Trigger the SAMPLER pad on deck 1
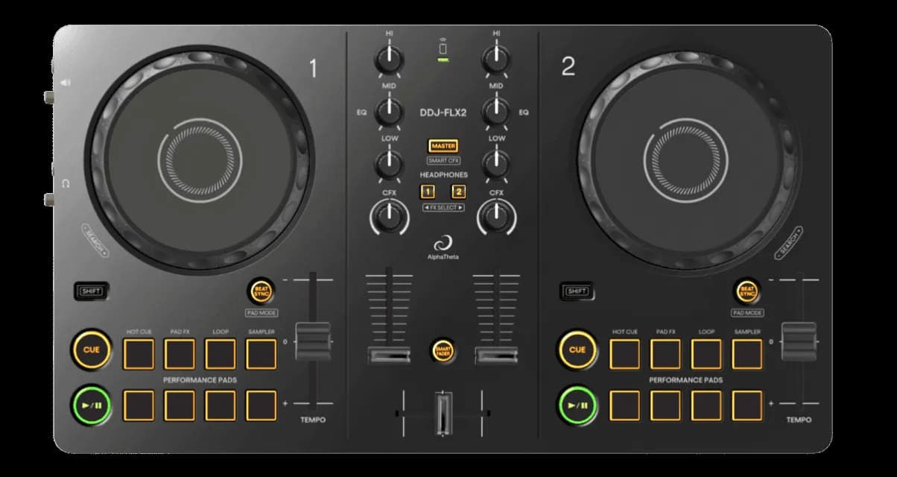The image size is (897, 477). [x=261, y=353]
